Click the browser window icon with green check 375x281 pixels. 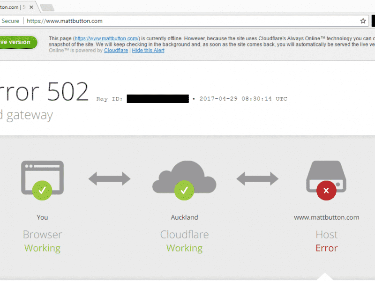coord(42,180)
